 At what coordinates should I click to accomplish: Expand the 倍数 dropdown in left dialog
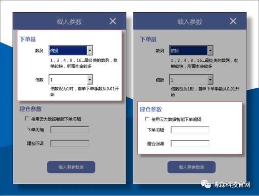[90, 80]
